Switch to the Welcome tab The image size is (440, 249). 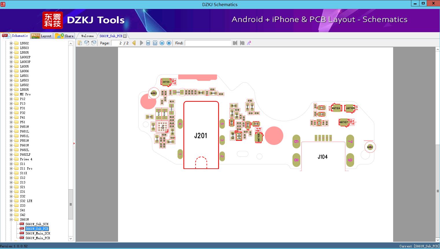[87, 36]
